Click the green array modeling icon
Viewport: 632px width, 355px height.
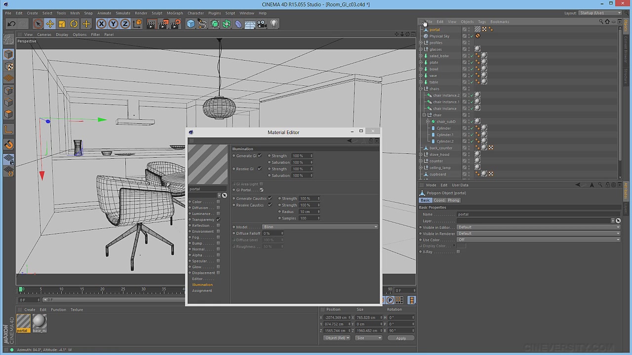pos(226,24)
